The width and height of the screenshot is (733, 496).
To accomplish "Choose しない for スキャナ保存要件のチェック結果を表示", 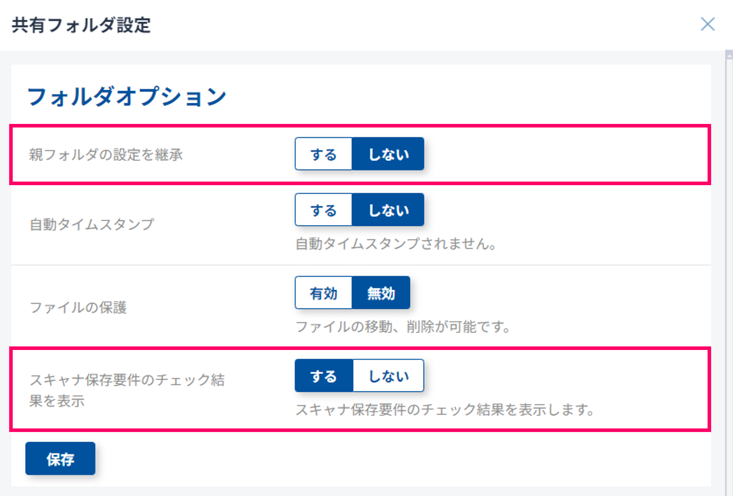I will click(x=389, y=376).
